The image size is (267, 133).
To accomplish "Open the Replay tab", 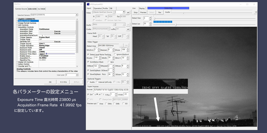I will click(142, 8).
